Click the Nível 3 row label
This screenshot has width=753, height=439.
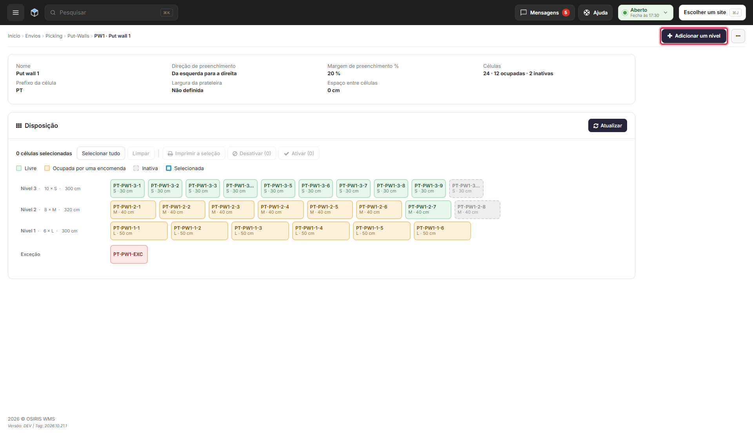pos(29,189)
